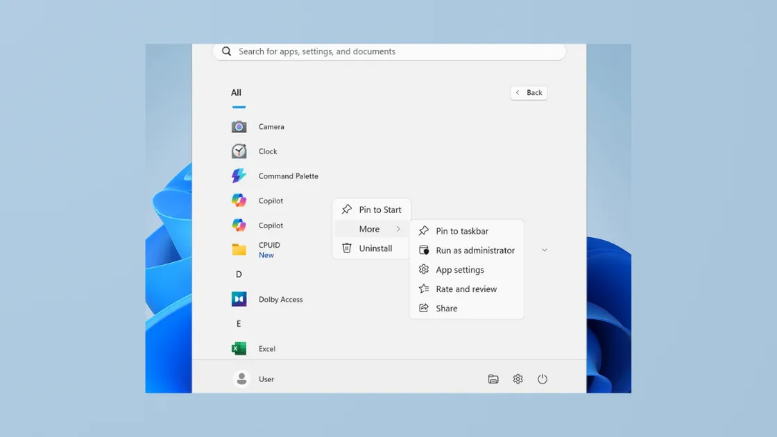Viewport: 777px width, 437px height.
Task: Collapse the row using the down chevron near CPUID
Action: click(x=544, y=250)
